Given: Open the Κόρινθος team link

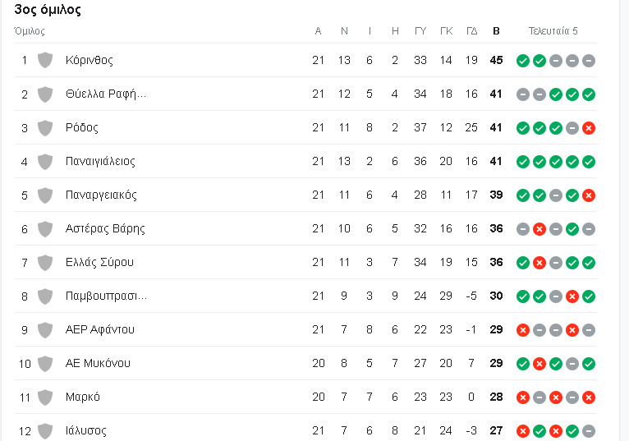Looking at the screenshot, I should [89, 60].
